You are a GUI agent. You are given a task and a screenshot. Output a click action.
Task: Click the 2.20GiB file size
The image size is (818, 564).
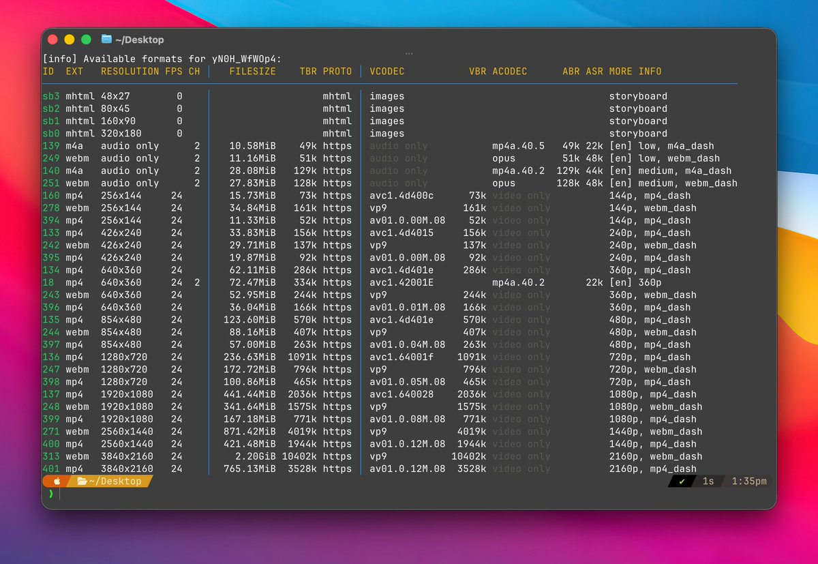point(256,456)
